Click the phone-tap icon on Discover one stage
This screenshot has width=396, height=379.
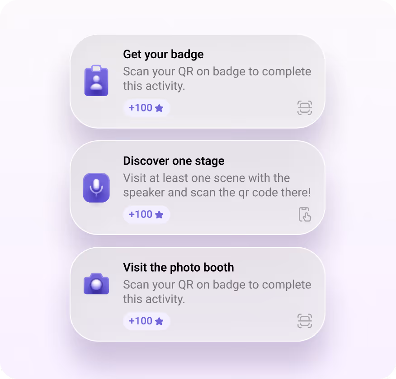point(305,215)
